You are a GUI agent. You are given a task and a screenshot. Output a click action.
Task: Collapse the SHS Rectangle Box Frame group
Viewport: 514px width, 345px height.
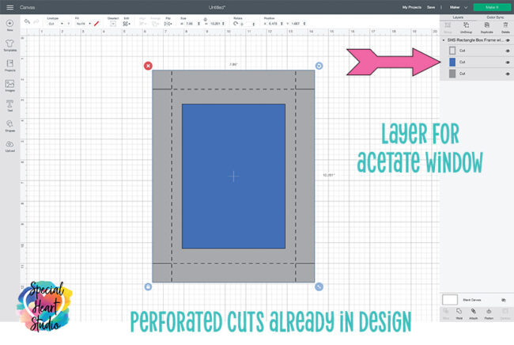tap(443, 40)
